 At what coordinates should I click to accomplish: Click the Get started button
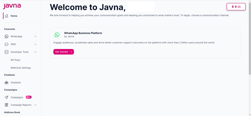point(64,52)
